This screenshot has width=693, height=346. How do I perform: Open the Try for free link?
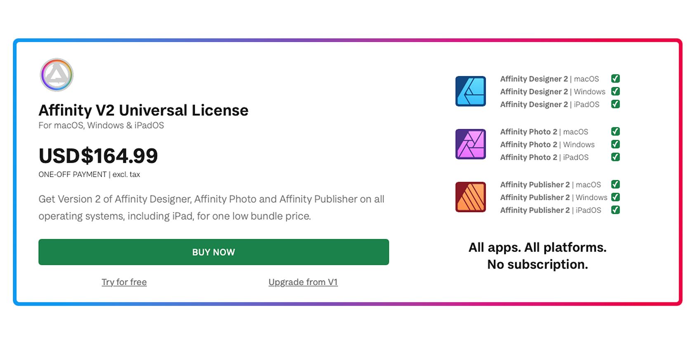124,282
